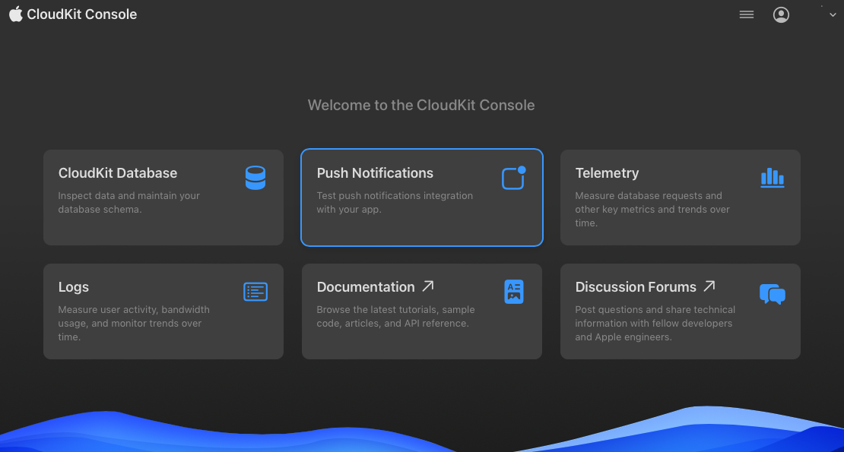Click 'Welcome to the CloudKit Console' heading
844x452 pixels.
tap(421, 106)
